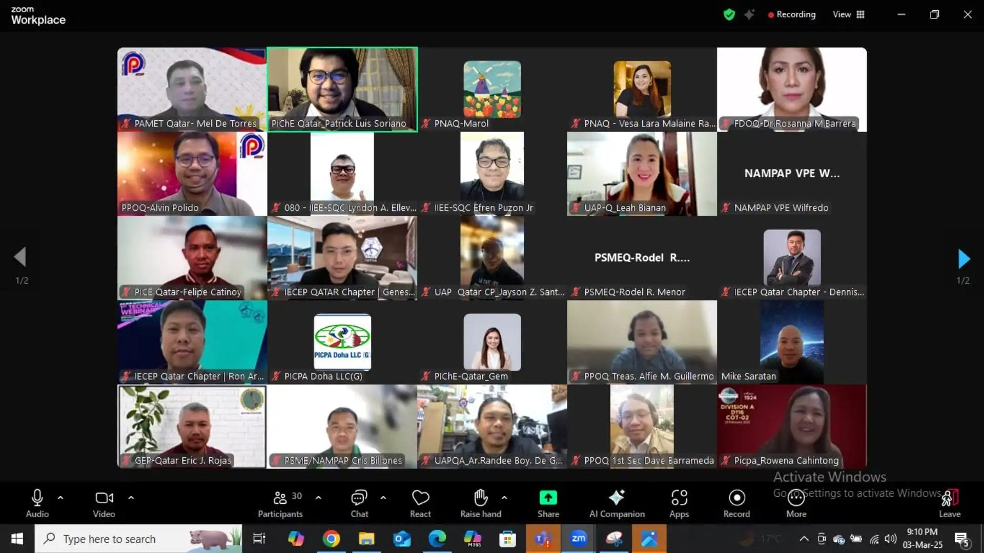Click the PPOQ Treas. Alfie M. Guillermo label
984x553 pixels.
coord(649,376)
